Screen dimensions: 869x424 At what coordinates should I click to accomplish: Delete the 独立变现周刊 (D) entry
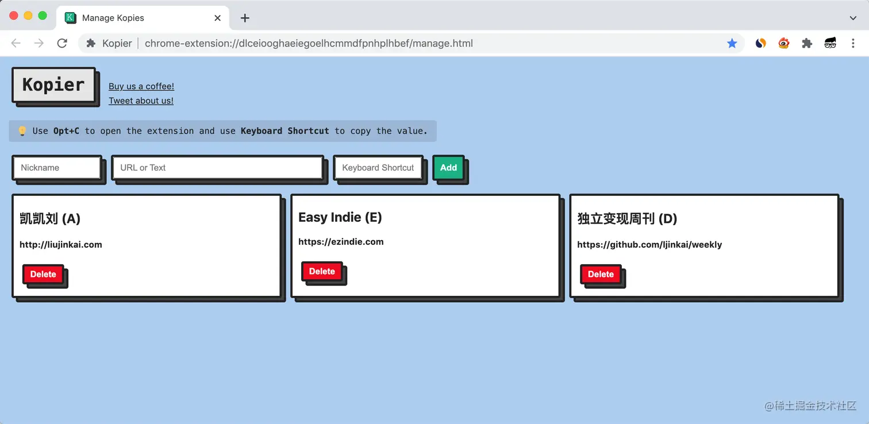pyautogui.click(x=601, y=274)
